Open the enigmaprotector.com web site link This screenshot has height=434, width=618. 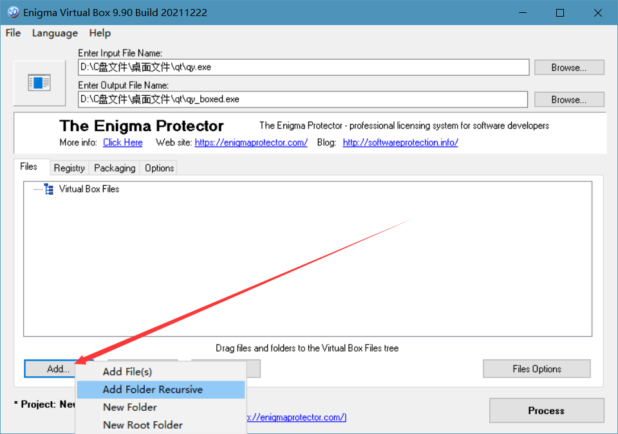click(251, 143)
